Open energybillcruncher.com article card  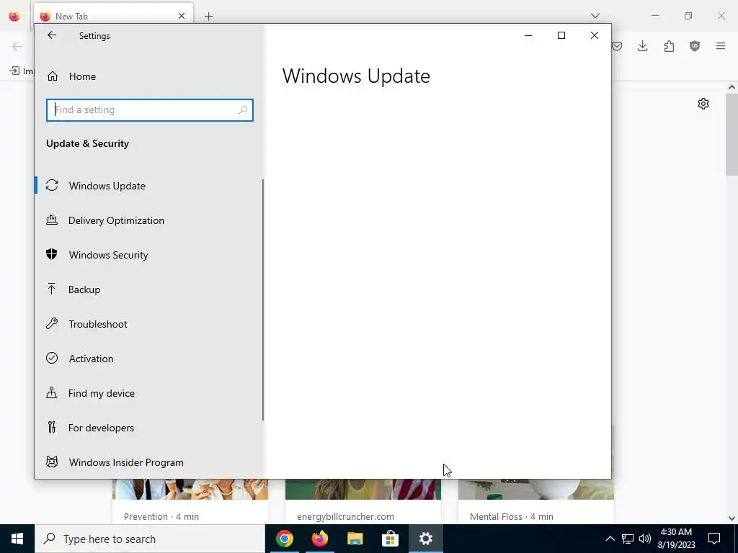point(363,501)
